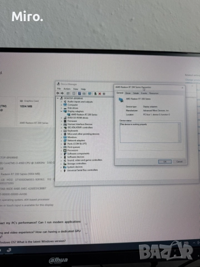Open the Action menu in Device Manager
This screenshot has height=267, width=200.
(x=67, y=89)
